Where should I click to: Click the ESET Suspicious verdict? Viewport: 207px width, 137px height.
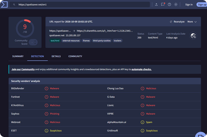(56, 131)
